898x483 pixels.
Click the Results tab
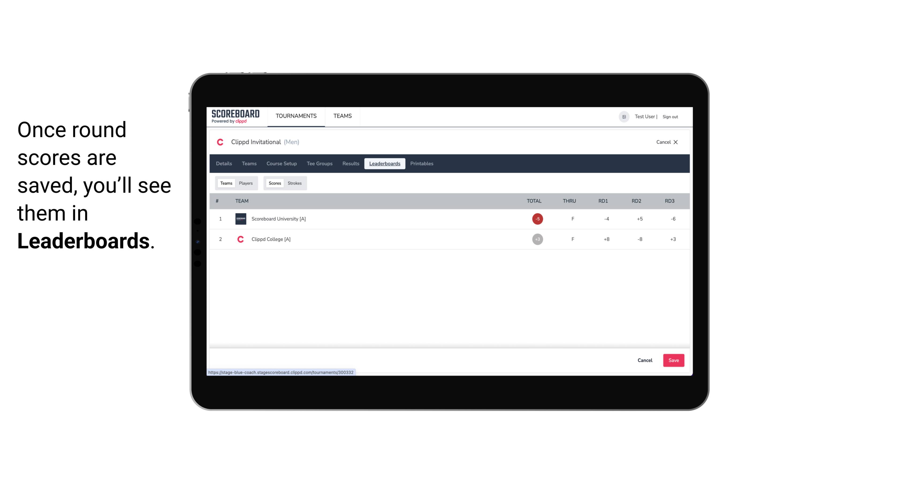pyautogui.click(x=350, y=164)
